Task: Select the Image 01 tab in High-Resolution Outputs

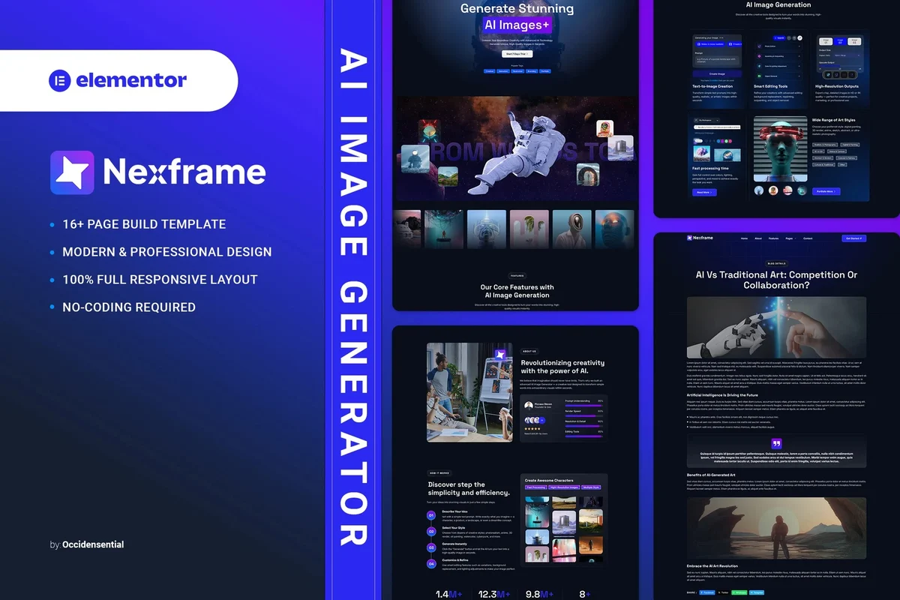Action: coord(826,41)
